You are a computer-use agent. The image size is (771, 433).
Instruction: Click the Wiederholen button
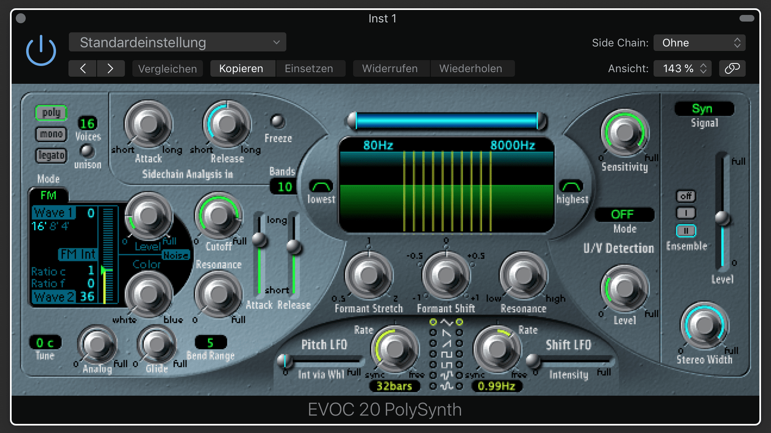click(x=472, y=68)
